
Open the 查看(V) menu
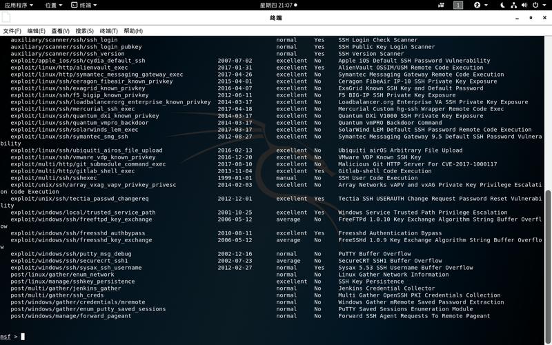(x=60, y=31)
